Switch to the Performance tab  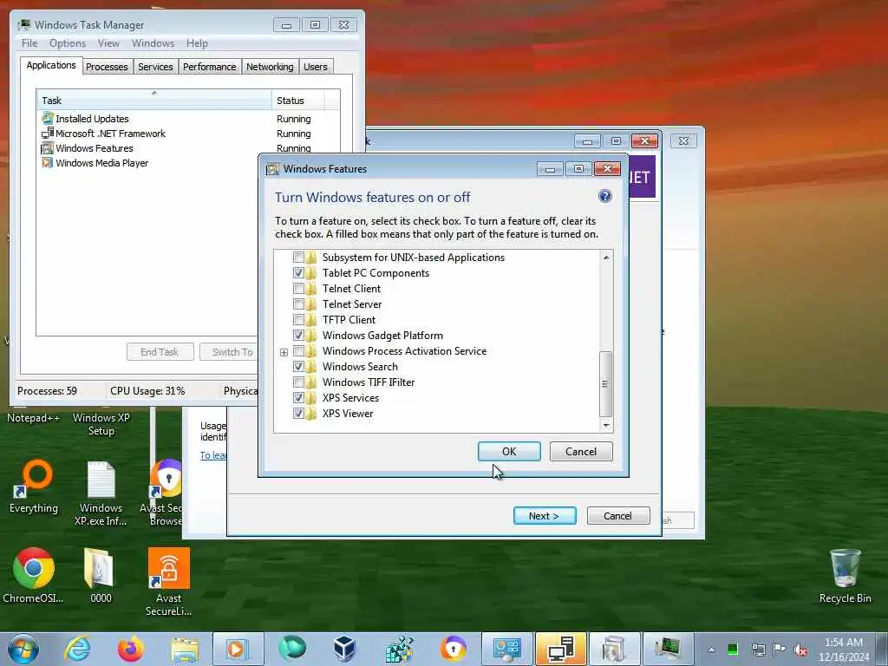point(210,67)
